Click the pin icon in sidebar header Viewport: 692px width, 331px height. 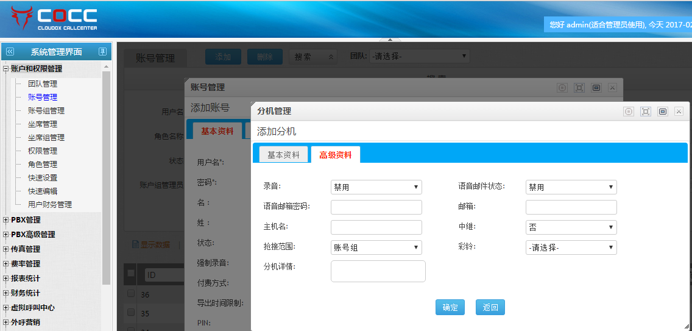pos(102,52)
